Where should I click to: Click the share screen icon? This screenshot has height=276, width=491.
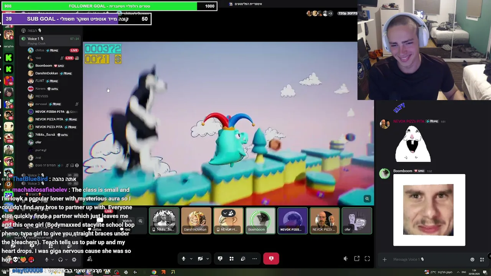click(x=220, y=259)
